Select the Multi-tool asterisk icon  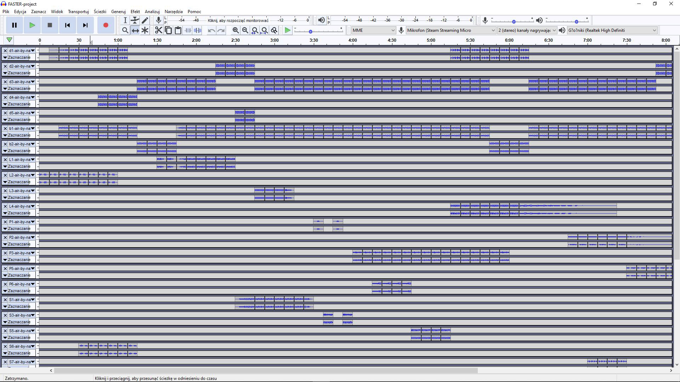coord(145,30)
